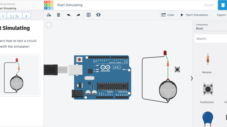The height and width of the screenshot is (127, 227).
Task: Select the Arduino Uno board on canvas
Action: [x=102, y=77]
